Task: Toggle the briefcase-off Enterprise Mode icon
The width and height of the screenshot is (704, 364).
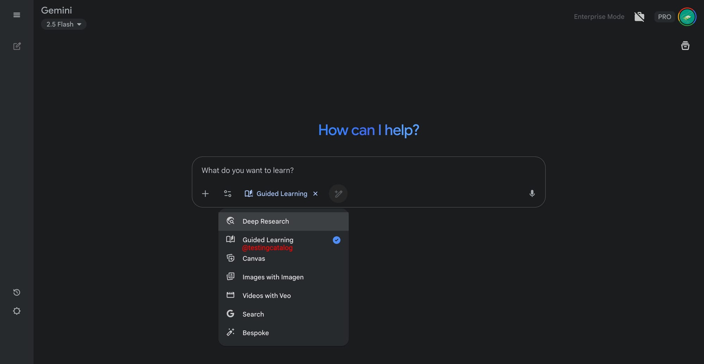Action: [x=639, y=17]
